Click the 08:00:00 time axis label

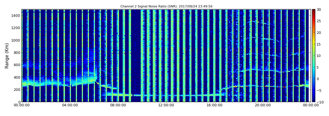pos(118,105)
